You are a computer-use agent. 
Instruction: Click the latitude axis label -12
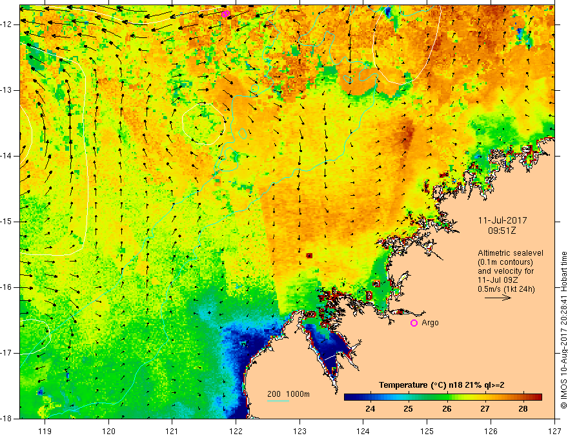[x=8, y=24]
